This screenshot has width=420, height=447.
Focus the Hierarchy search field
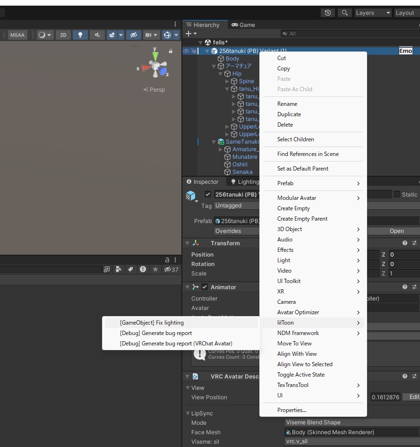(x=351, y=34)
